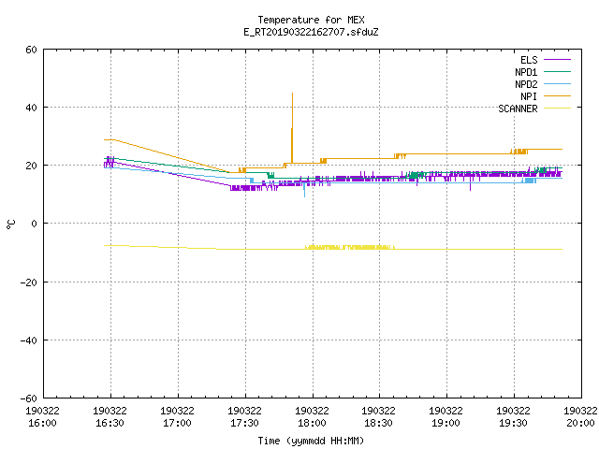Screen dimensions: 599x449
Task: Click the y-axis label -60
Action: tap(29, 398)
